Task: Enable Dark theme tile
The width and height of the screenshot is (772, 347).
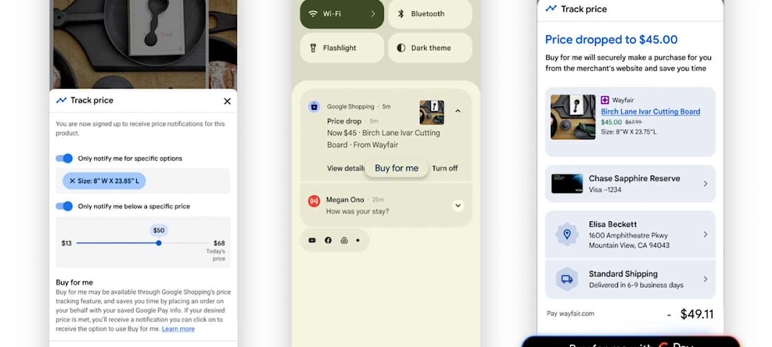Action: pyautogui.click(x=429, y=48)
